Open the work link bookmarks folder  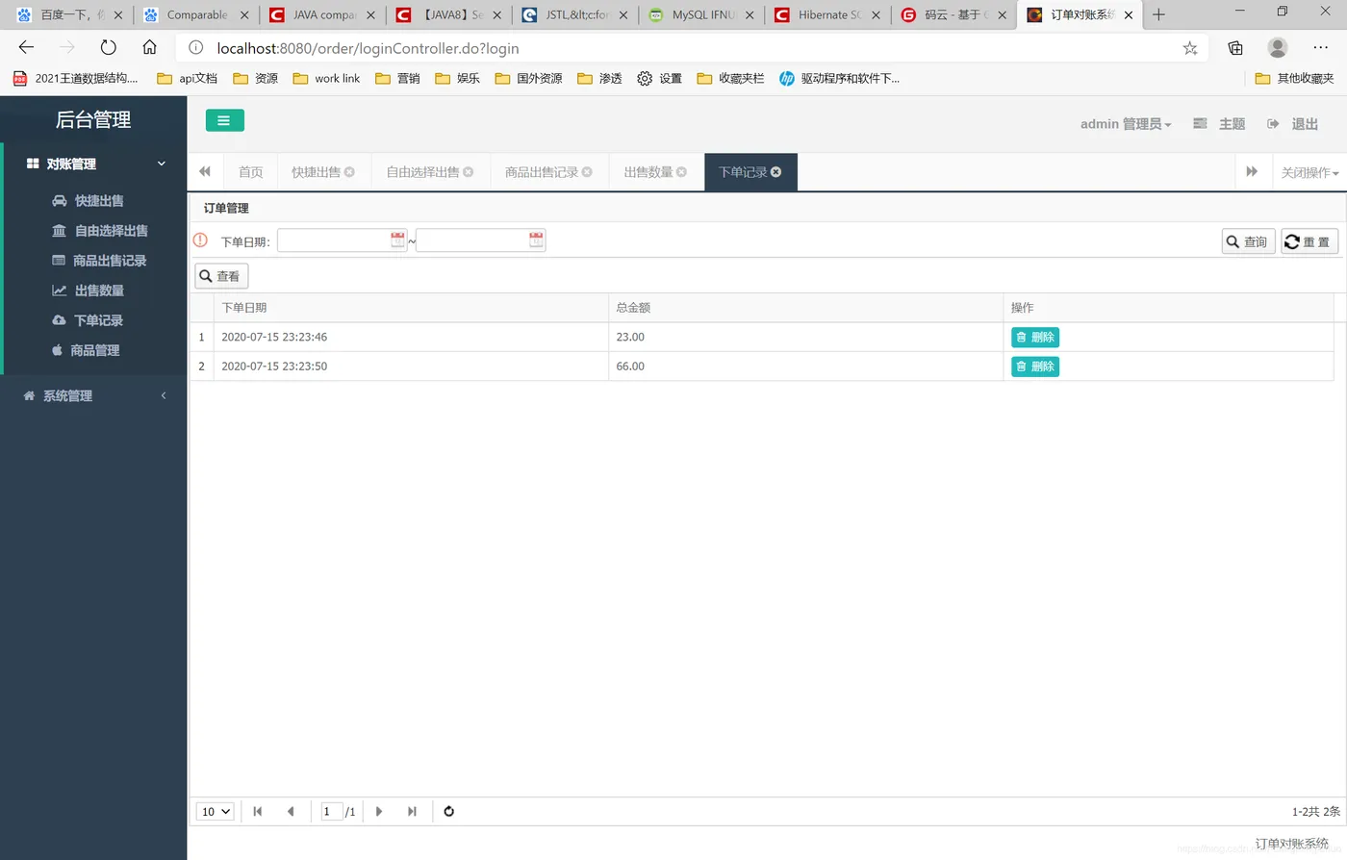pos(326,79)
